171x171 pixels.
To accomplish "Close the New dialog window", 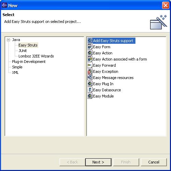I will tap(166, 5).
